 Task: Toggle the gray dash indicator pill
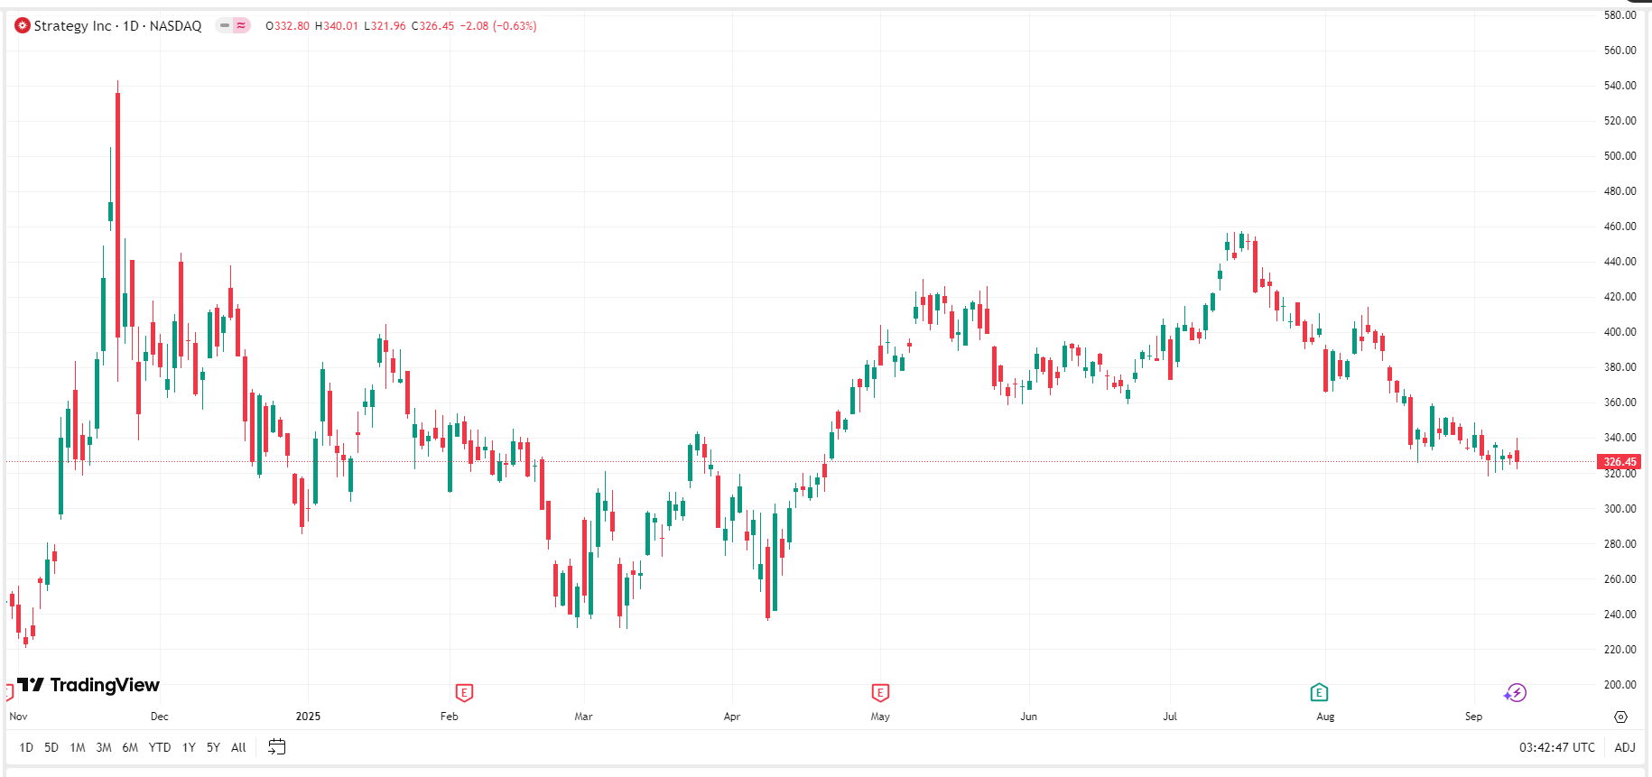225,26
